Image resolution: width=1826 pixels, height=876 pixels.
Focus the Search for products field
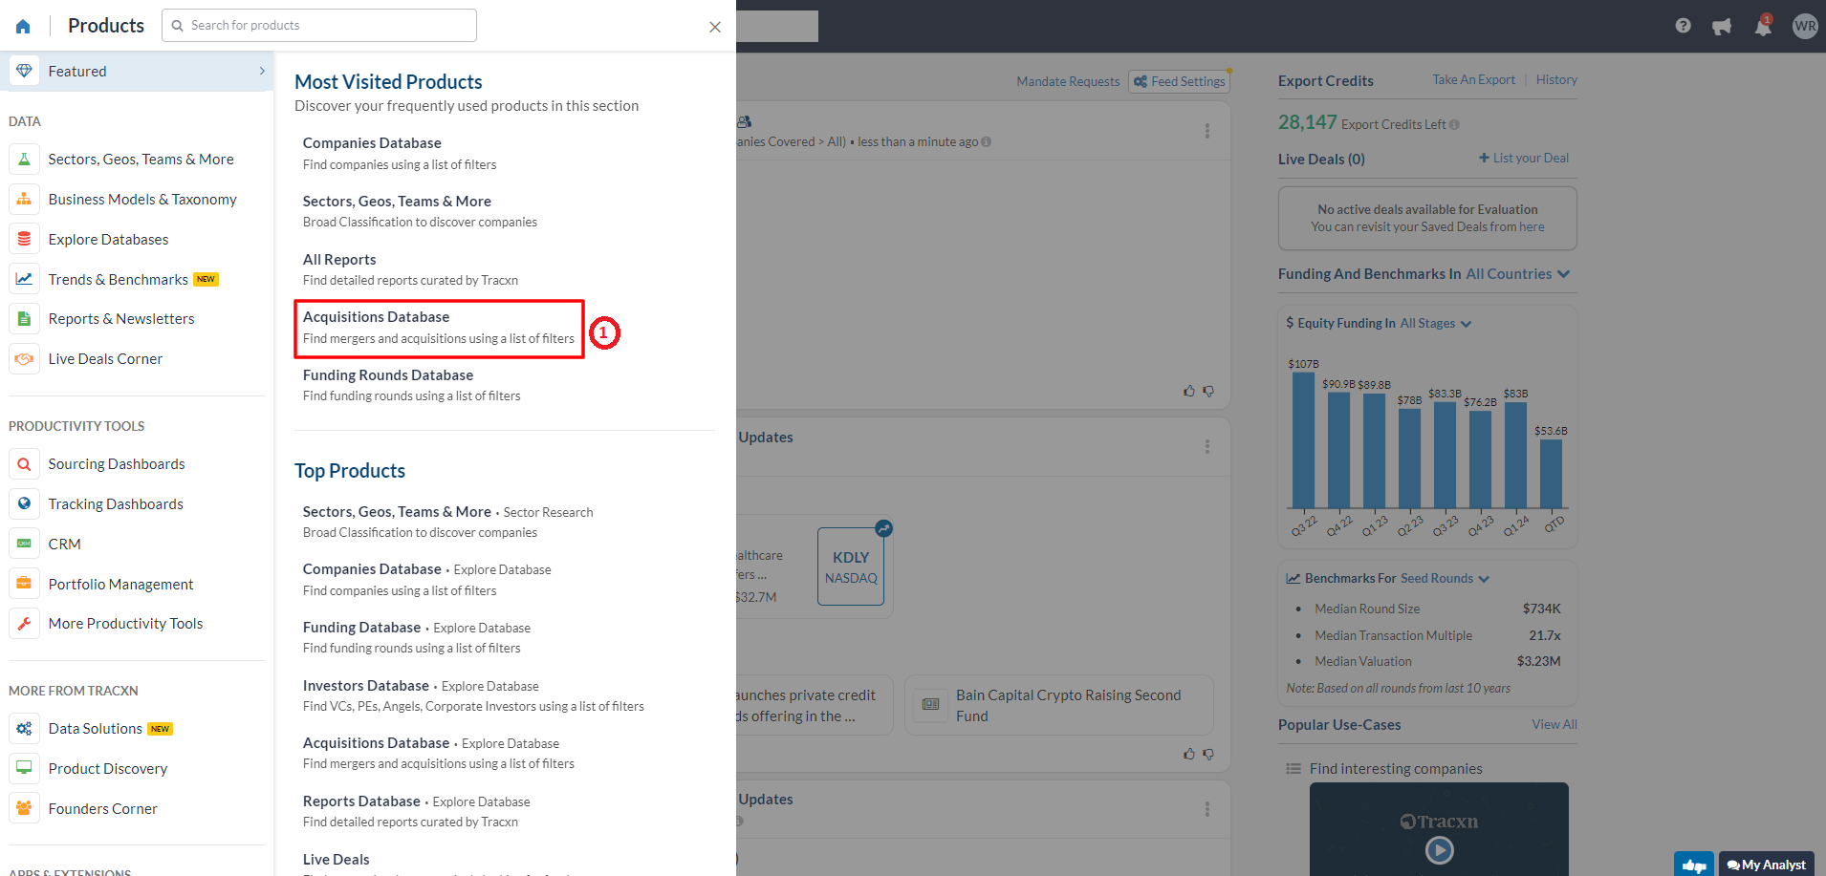pos(319,26)
